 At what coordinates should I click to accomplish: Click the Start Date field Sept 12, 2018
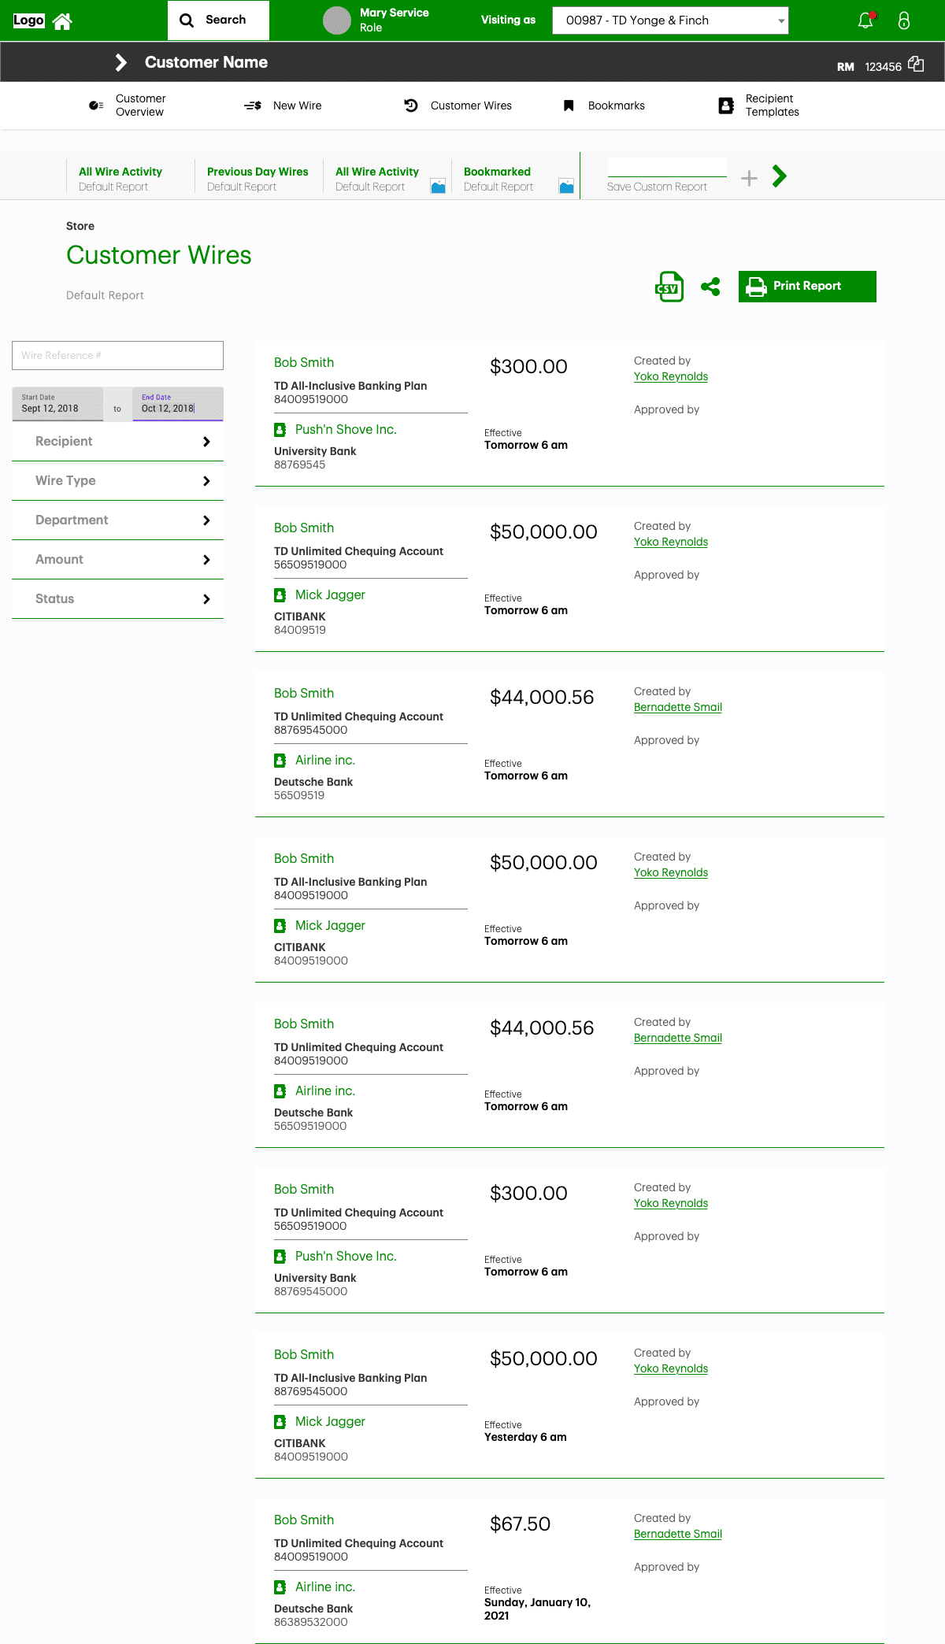coord(57,404)
